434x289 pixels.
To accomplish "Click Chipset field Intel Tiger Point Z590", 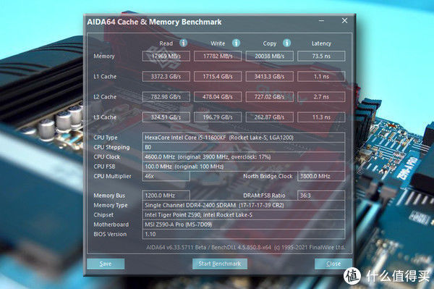I will tap(244, 214).
